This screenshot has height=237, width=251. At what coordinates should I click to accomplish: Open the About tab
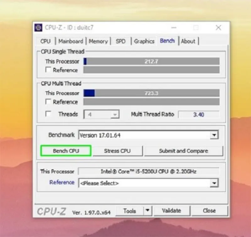(x=188, y=41)
